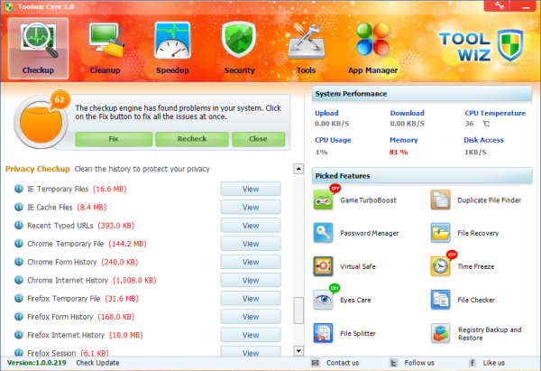Toggle Eyes Care ON badge
The image size is (541, 371).
[x=335, y=288]
